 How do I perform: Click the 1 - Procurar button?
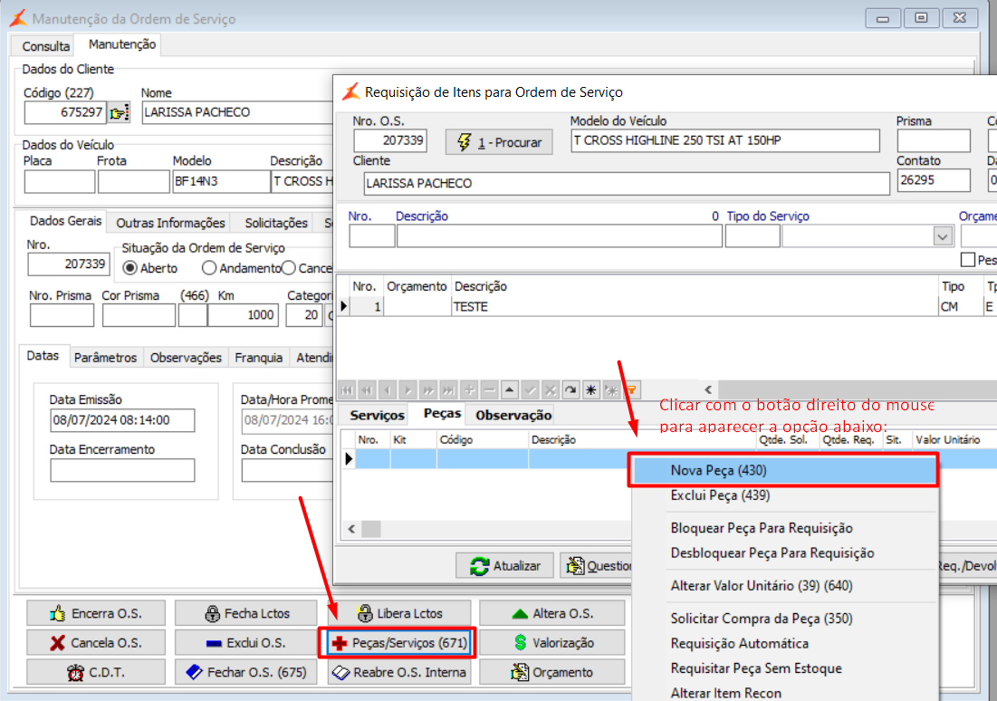tap(498, 142)
